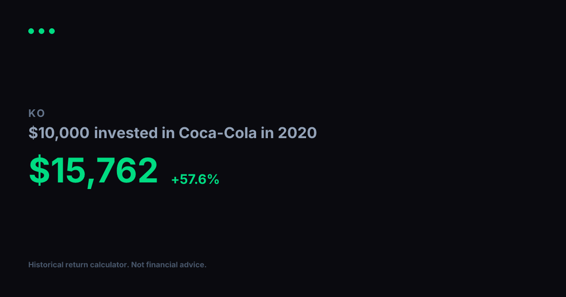
Task: Click the right green dot in logo
Action: pyautogui.click(x=52, y=31)
